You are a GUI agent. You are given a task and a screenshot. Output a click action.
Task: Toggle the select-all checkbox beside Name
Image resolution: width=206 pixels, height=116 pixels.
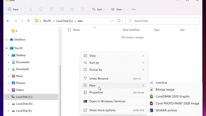[x=70, y=30]
